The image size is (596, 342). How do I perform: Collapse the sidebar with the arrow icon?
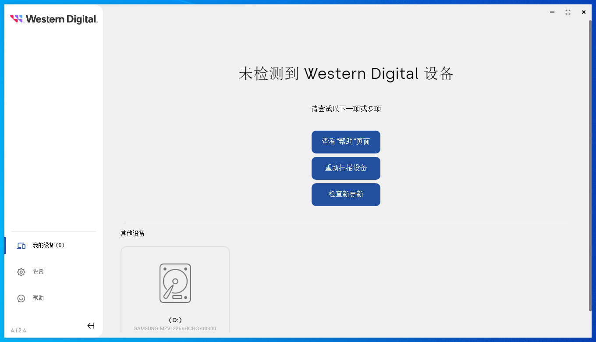point(91,325)
